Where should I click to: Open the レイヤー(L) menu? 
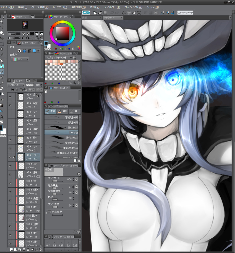pos(60,7)
